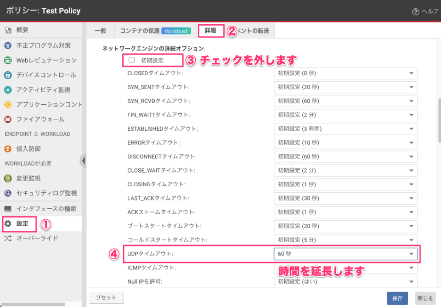Click the 概要 overview icon
Image resolution: width=441 pixels, height=307 pixels.
coord(8,30)
